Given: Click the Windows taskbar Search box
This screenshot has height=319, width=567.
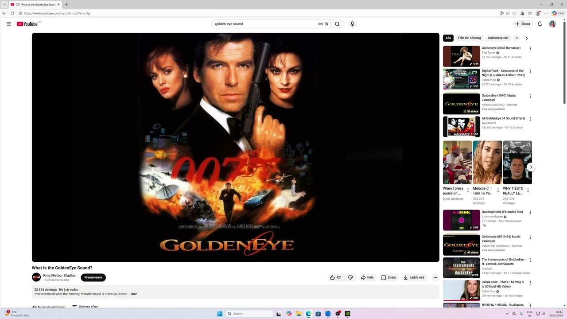Looking at the screenshot, I should click(x=249, y=314).
